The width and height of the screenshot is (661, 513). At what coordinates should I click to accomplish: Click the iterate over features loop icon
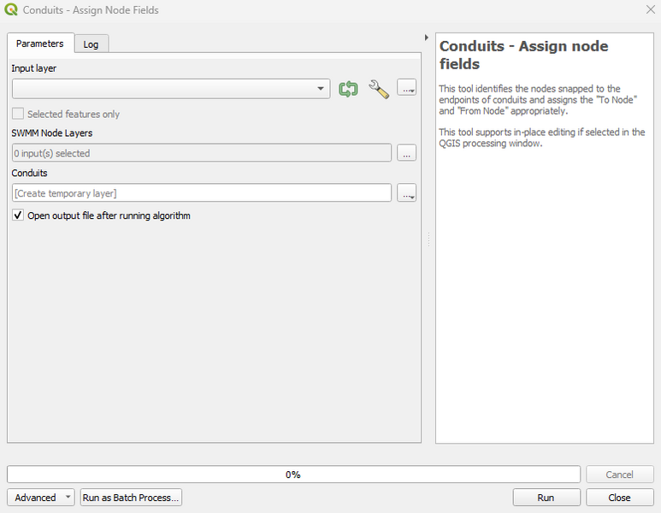pyautogui.click(x=347, y=88)
